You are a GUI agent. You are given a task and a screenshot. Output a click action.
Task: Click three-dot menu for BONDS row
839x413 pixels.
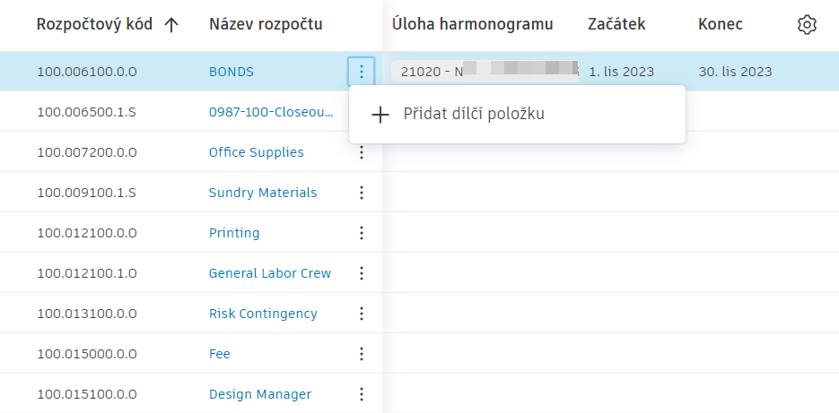(x=362, y=72)
